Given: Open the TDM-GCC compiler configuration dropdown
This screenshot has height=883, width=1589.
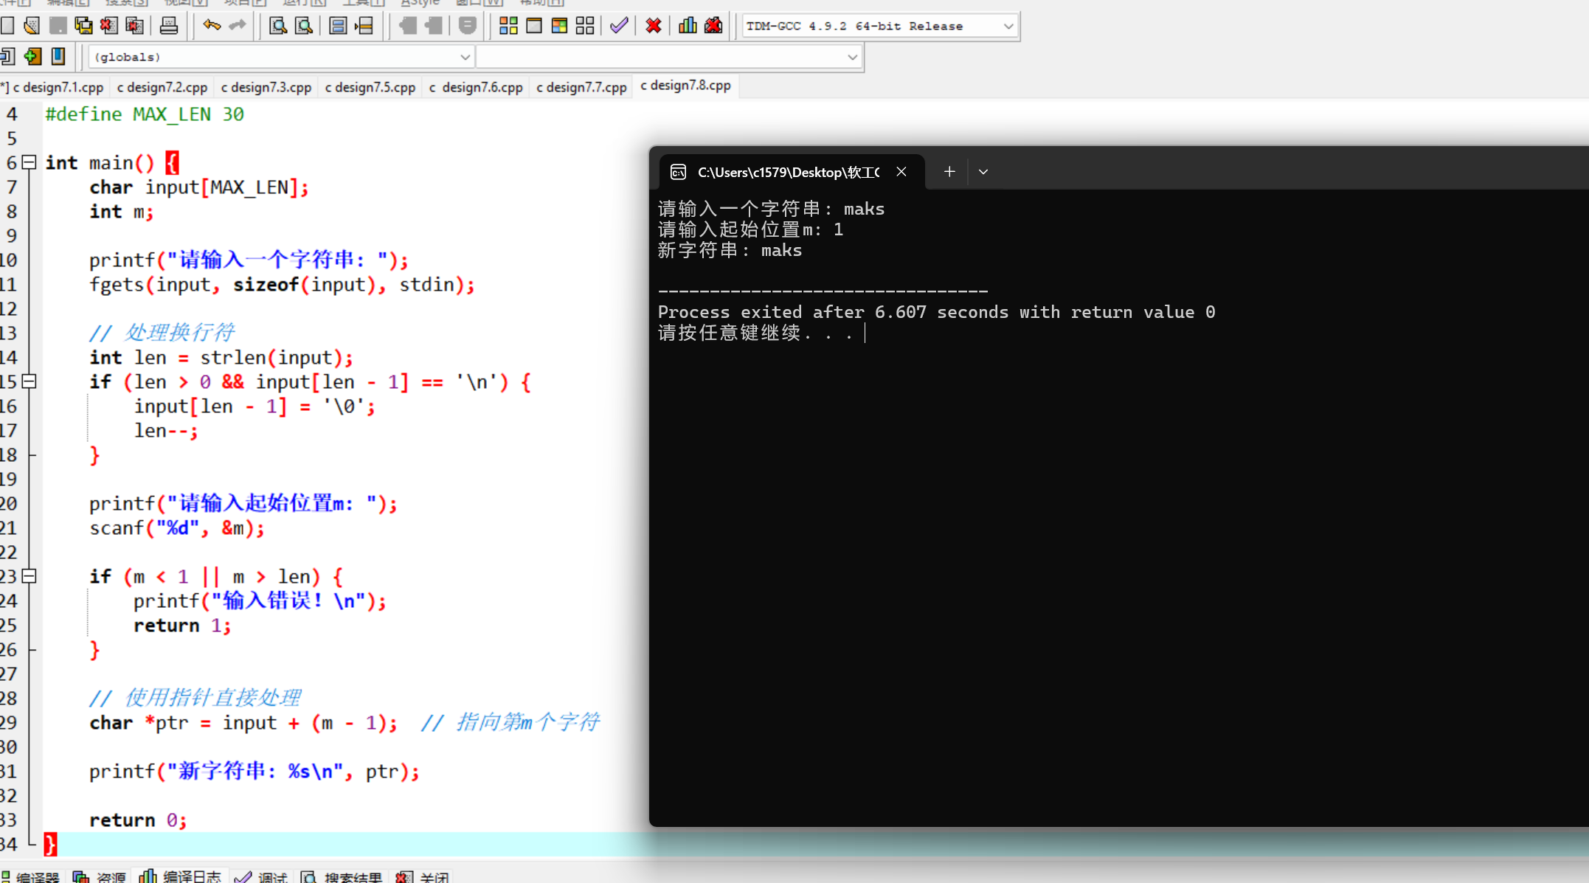Looking at the screenshot, I should click(1008, 26).
